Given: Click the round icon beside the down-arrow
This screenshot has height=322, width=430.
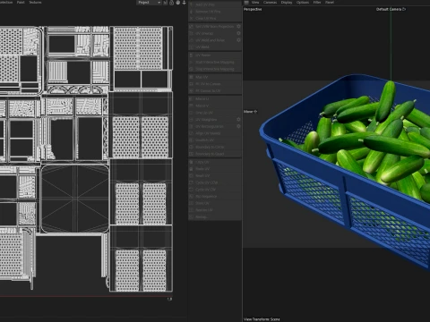Looking at the screenshot, I should 178,3.
